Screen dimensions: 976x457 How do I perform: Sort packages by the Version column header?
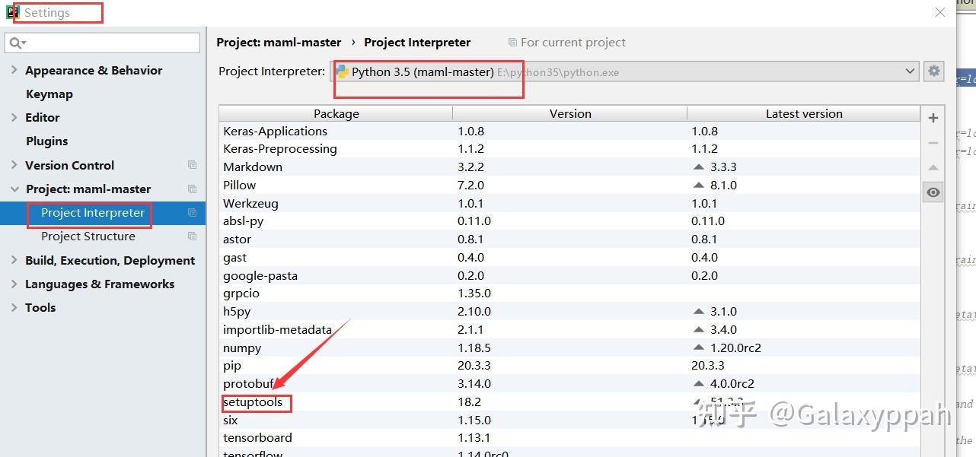click(x=570, y=113)
